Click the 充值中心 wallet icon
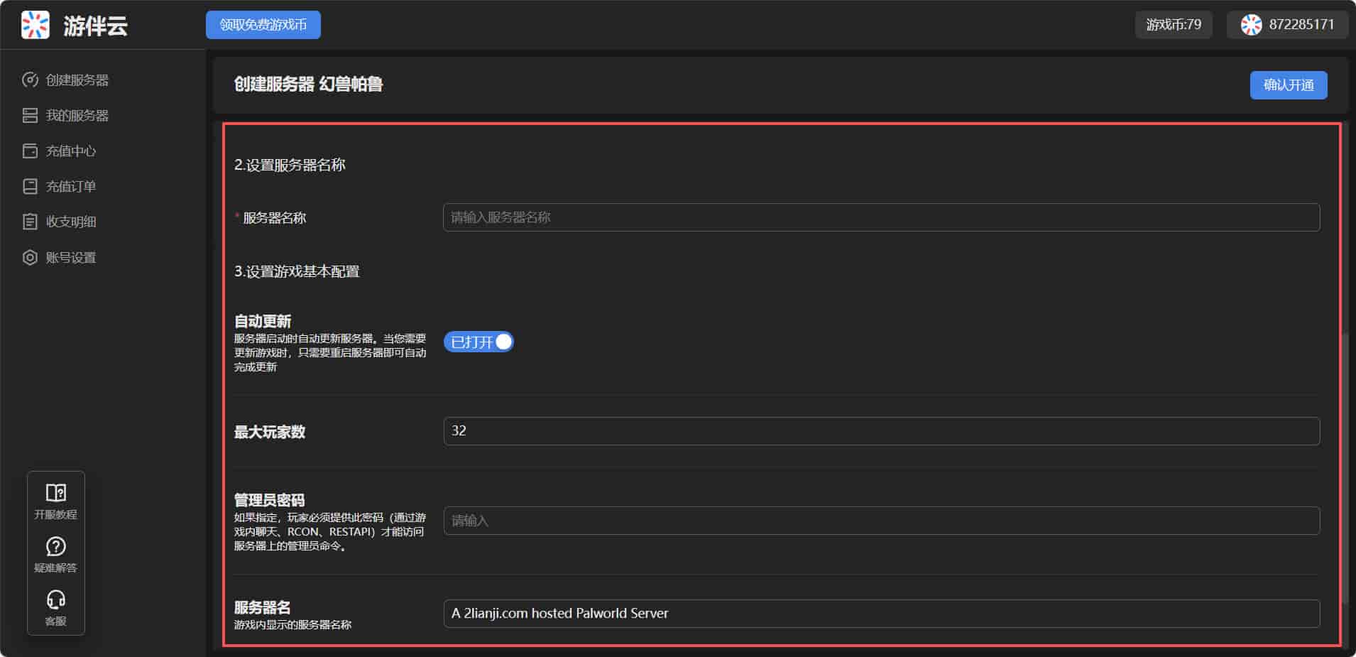This screenshot has width=1356, height=657. [30, 151]
